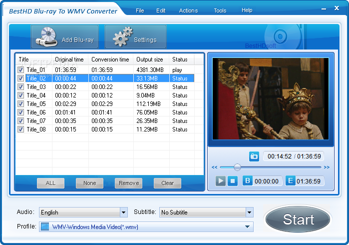This screenshot has height=245, width=349.
Task: Stop the preview playback
Action: 233,181
